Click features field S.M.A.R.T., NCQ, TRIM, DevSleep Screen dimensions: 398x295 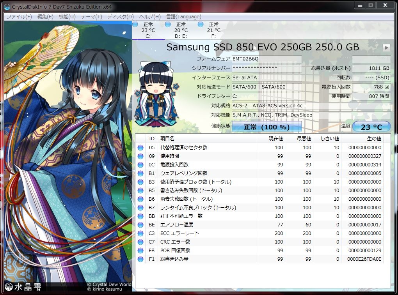[311, 115]
